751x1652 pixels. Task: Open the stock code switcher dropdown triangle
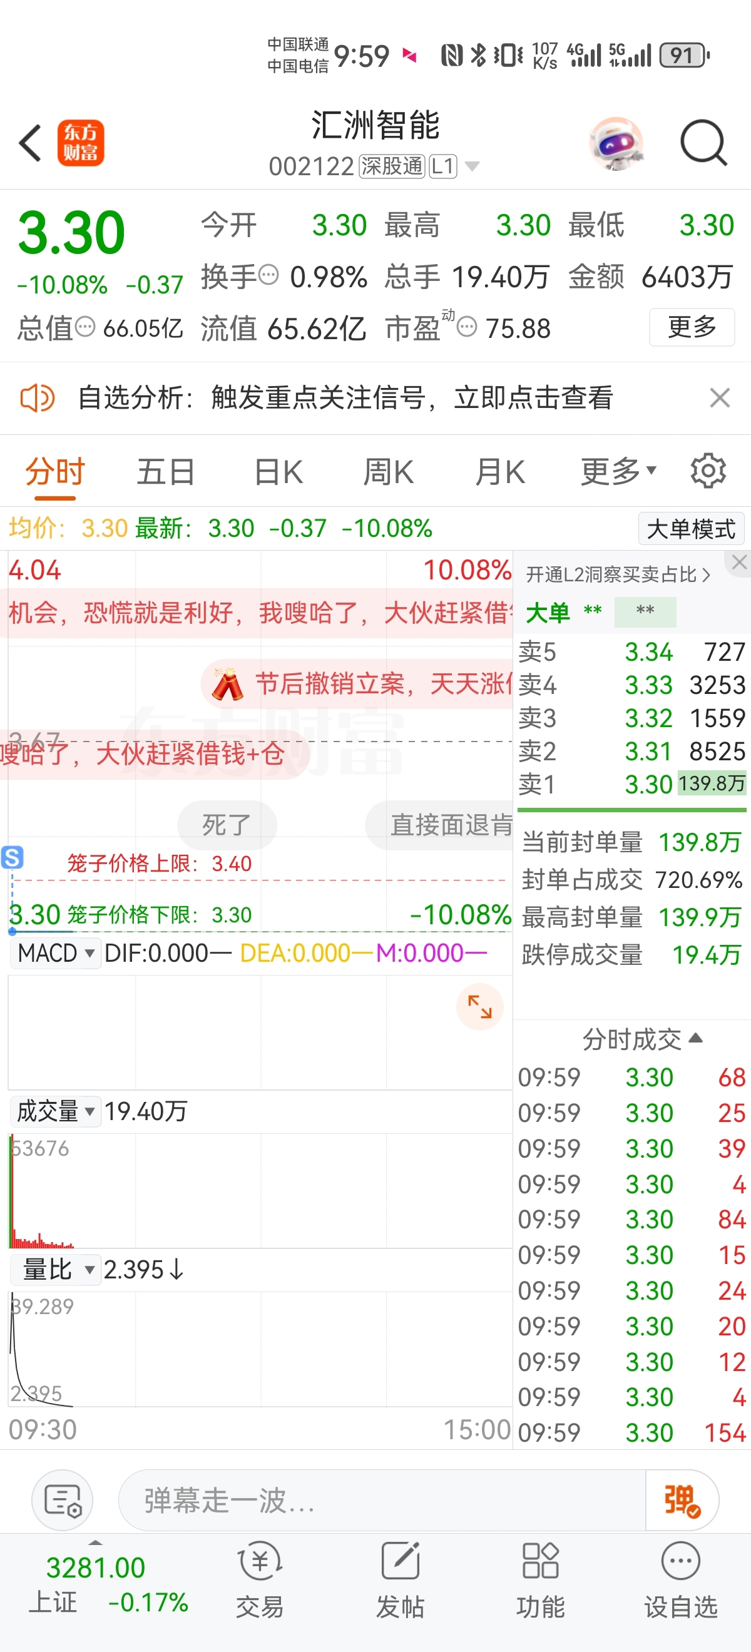click(472, 166)
